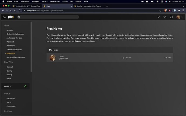Image resolution: width=186 pixels, height=116 pixels.
Task: Click João's avatar in My Home
Action: 53,58
